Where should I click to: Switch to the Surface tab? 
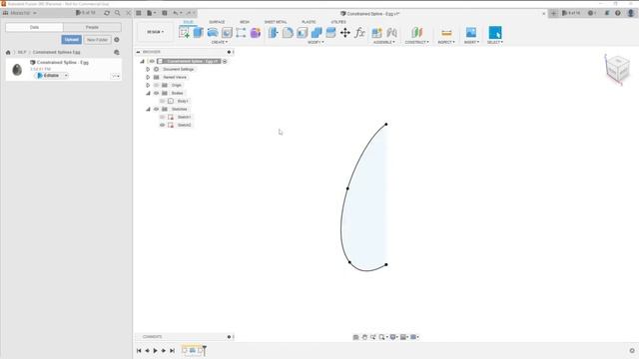217,22
